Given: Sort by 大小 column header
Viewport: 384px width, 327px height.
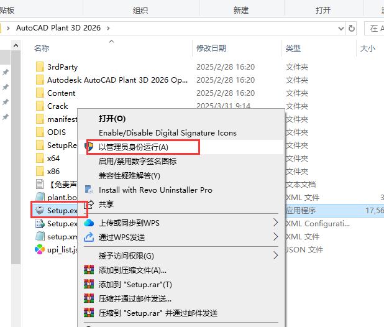Looking at the screenshot, I should [x=367, y=48].
